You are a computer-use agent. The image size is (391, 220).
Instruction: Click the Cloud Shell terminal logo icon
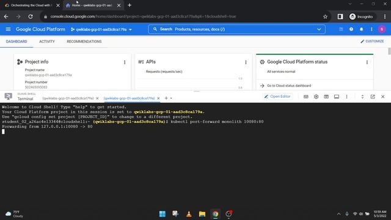pyautogui.click(x=8, y=97)
